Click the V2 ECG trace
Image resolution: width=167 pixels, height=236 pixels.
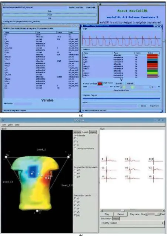point(132,170)
